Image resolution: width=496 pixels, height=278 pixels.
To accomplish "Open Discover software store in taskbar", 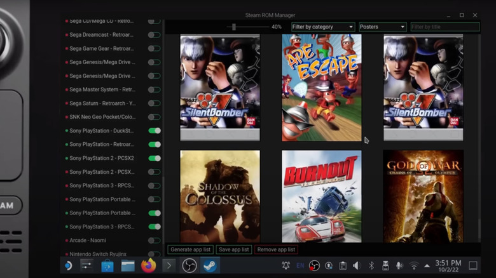I will [107, 265].
